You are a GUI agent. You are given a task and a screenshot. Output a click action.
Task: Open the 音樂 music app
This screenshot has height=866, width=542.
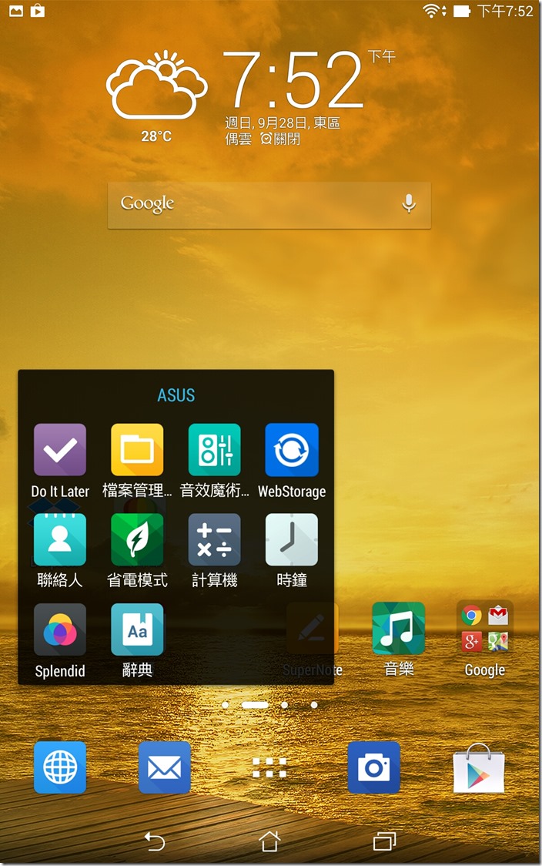pyautogui.click(x=399, y=629)
